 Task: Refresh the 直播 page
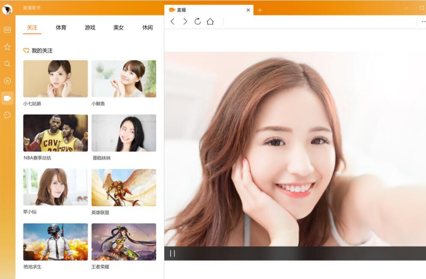(x=198, y=21)
